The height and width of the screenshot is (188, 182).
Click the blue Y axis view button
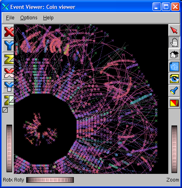(x=8, y=46)
